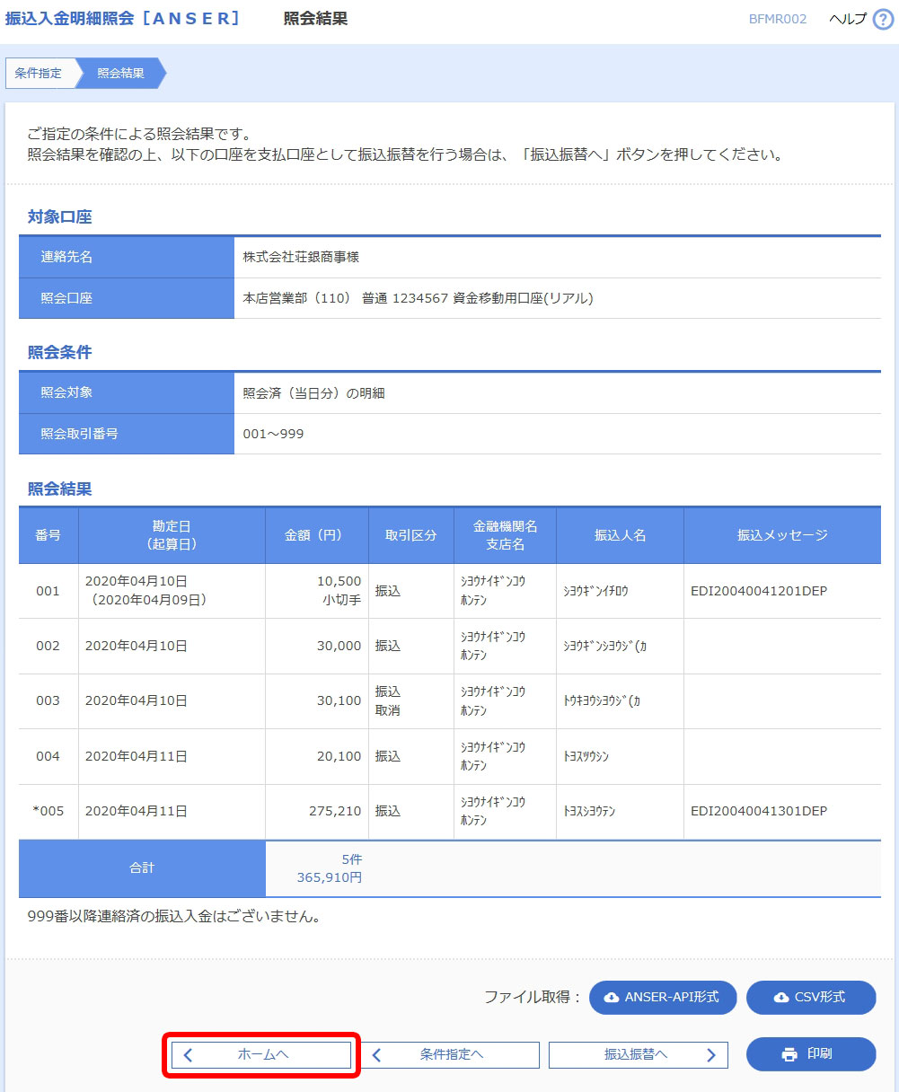Click the amount 275,210 cell
This screenshot has height=1092, width=899.
(x=317, y=812)
